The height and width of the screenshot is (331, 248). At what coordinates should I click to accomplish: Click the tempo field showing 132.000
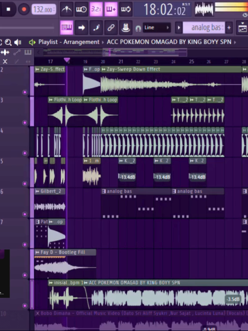[44, 10]
